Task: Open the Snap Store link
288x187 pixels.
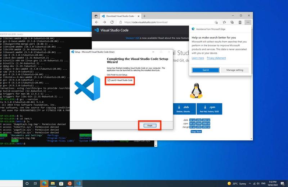Action: pos(196,131)
